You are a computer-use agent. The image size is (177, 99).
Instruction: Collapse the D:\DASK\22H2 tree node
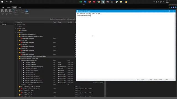pos(17,48)
